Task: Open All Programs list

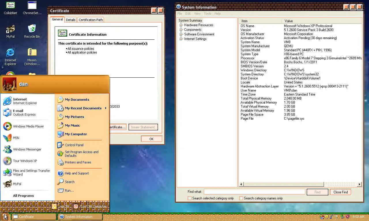Action: pyautogui.click(x=23, y=196)
